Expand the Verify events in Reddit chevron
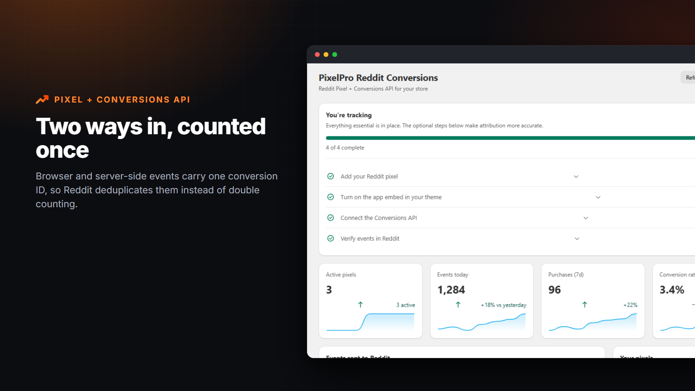The height and width of the screenshot is (391, 695). [x=577, y=239]
